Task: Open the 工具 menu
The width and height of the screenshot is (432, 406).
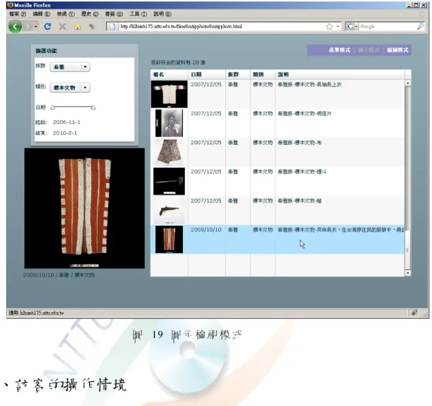Action: [138, 14]
